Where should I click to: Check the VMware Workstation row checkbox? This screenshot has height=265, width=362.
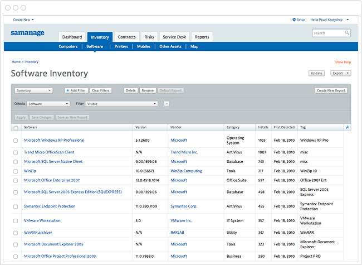pos(16,221)
